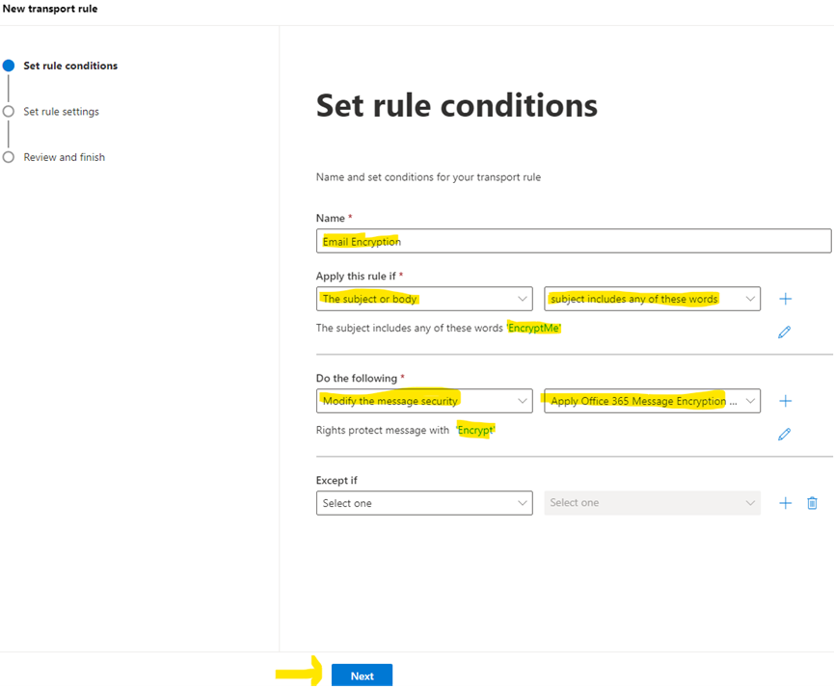This screenshot has width=834, height=689.
Task: Add another condition with the plus icon
Action: 785,299
